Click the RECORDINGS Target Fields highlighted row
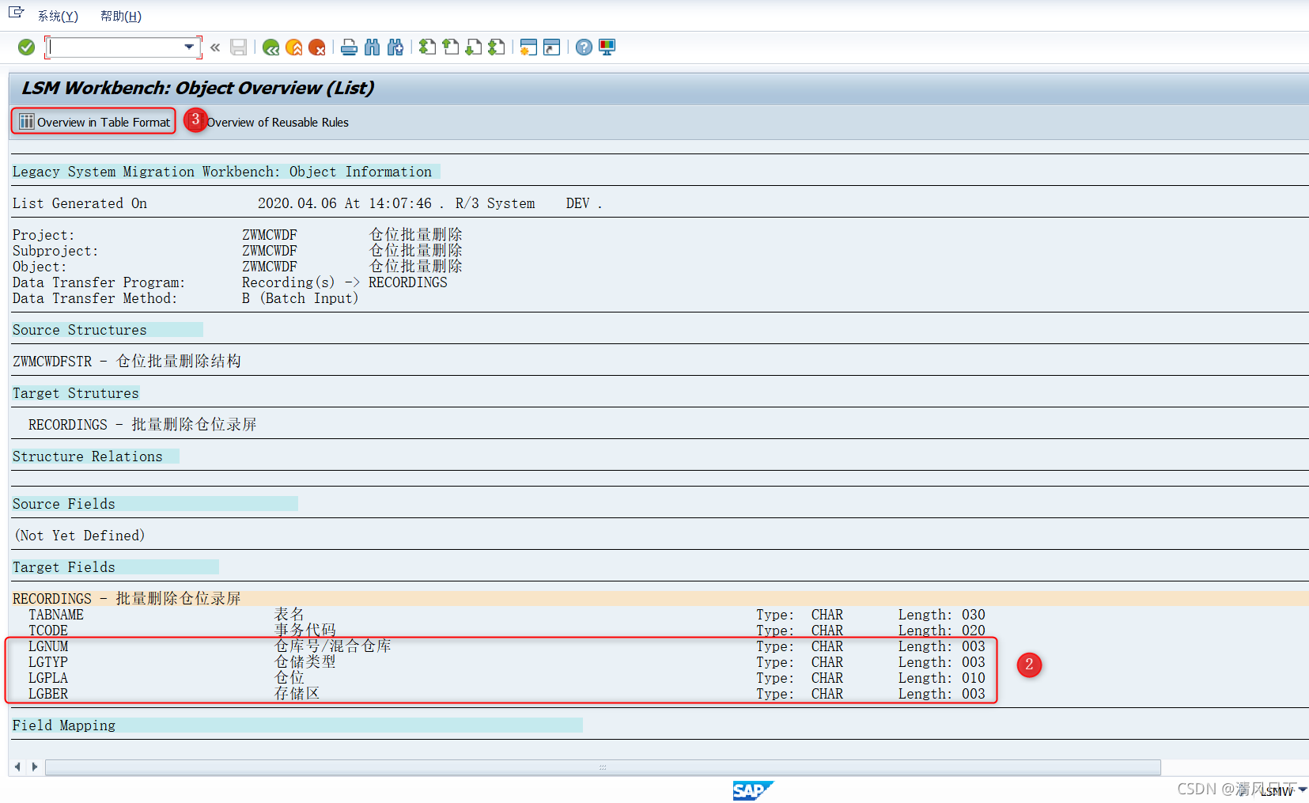The image size is (1309, 803). 660,599
